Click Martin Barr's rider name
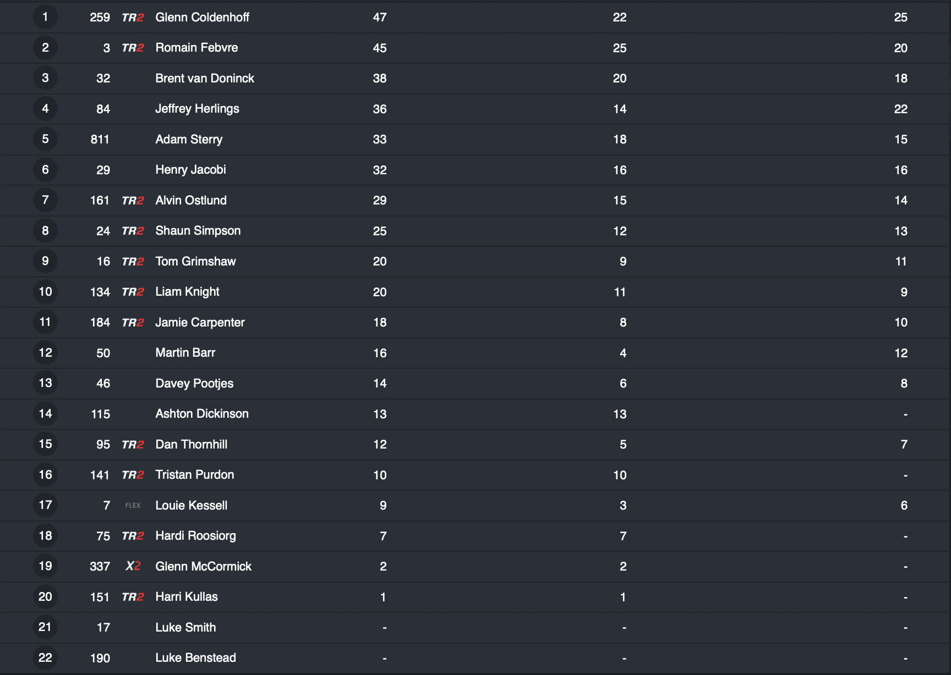Image resolution: width=951 pixels, height=675 pixels. (x=185, y=353)
